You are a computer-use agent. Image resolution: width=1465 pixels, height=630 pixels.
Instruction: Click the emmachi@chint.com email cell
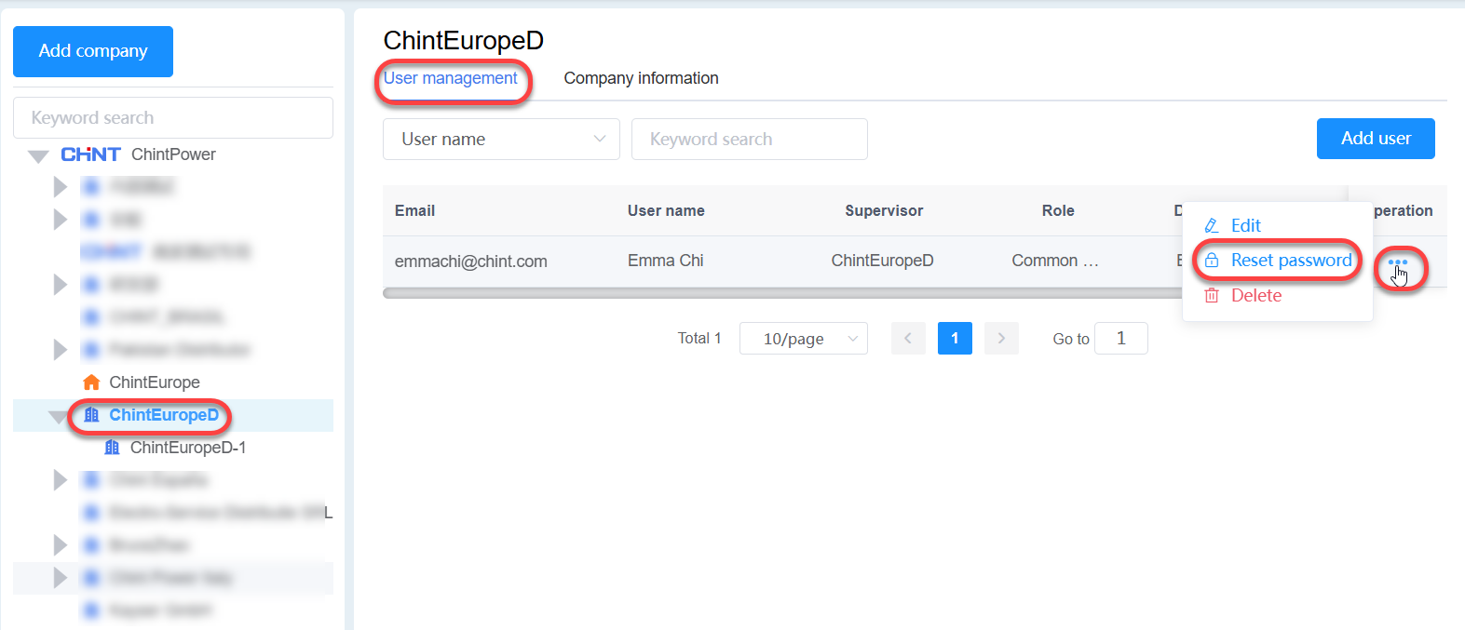[x=471, y=261]
